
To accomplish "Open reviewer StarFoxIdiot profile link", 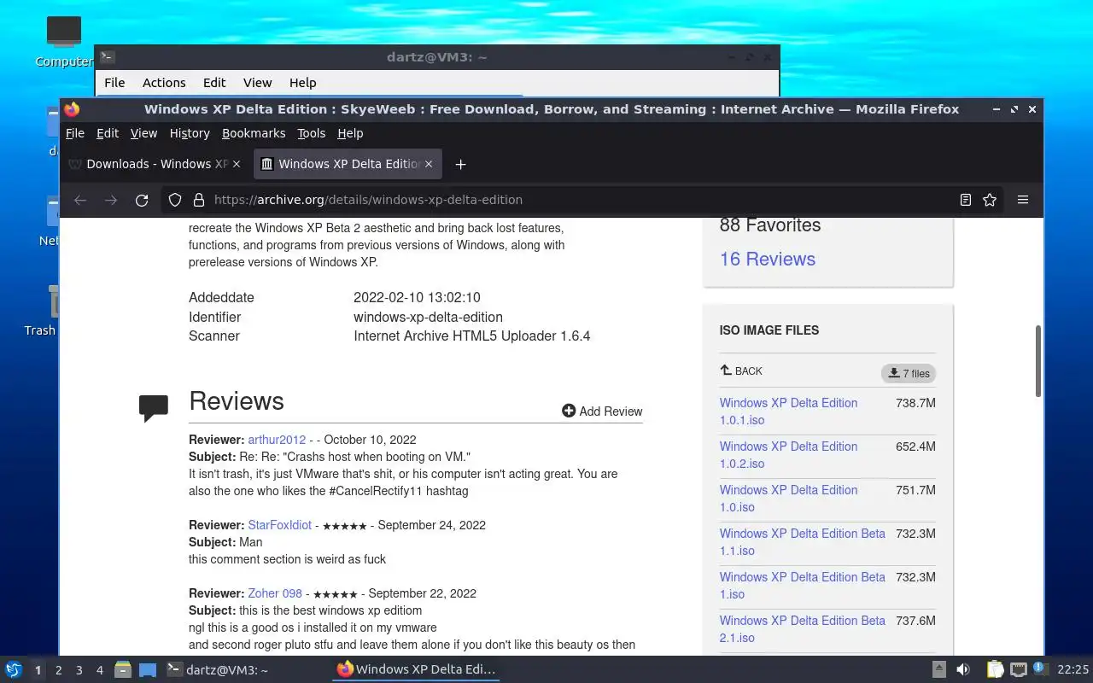I will (x=280, y=525).
